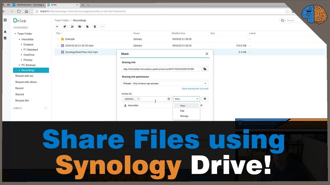Click the reading view book icon
Viewport: 330px width, 185px height.
[x=287, y=11]
